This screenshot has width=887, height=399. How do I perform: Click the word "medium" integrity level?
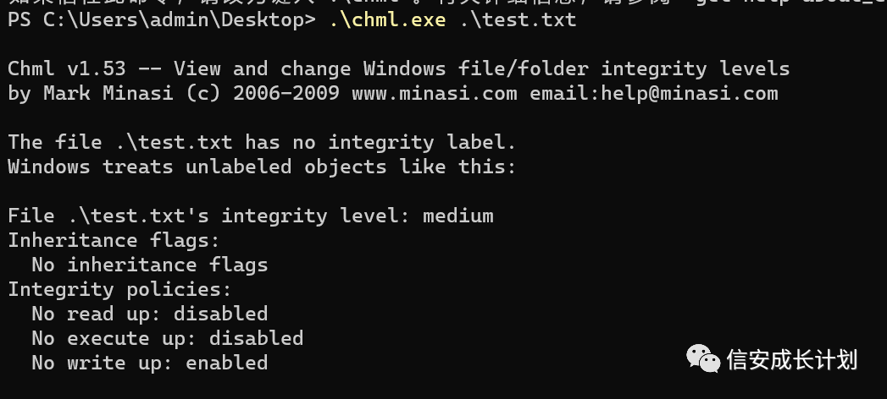[x=458, y=216]
